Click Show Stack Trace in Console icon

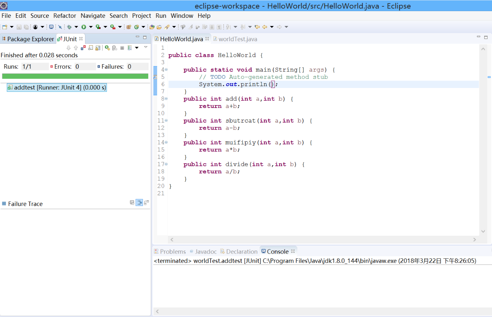pyautogui.click(x=132, y=202)
